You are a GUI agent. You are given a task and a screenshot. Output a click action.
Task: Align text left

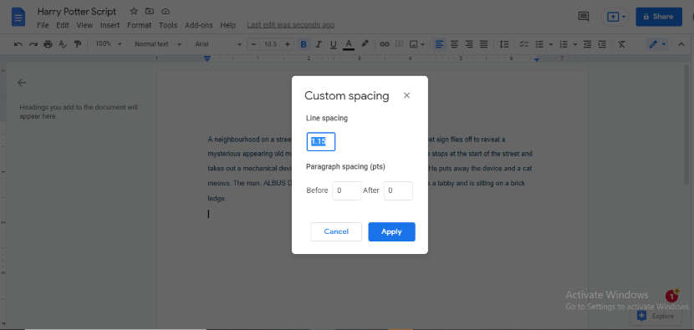pos(439,44)
